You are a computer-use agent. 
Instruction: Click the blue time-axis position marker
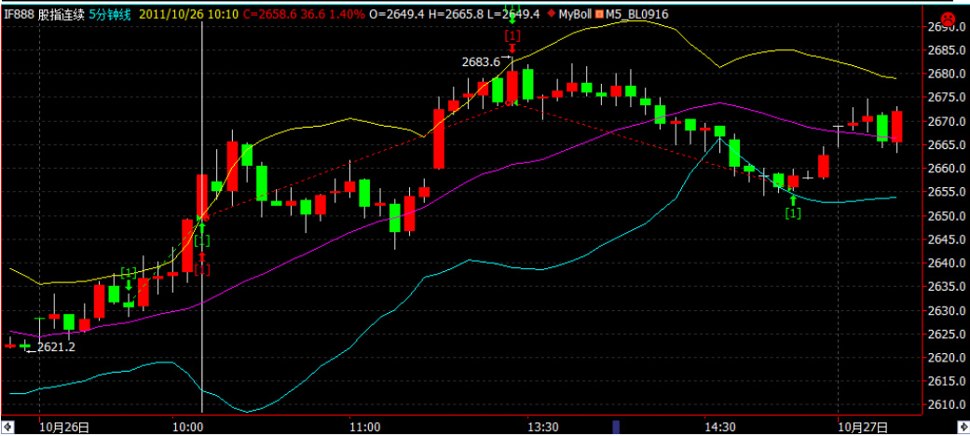(x=615, y=427)
